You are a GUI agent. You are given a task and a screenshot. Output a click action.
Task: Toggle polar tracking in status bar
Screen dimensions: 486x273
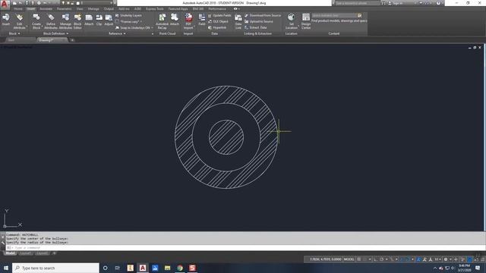coord(382,259)
